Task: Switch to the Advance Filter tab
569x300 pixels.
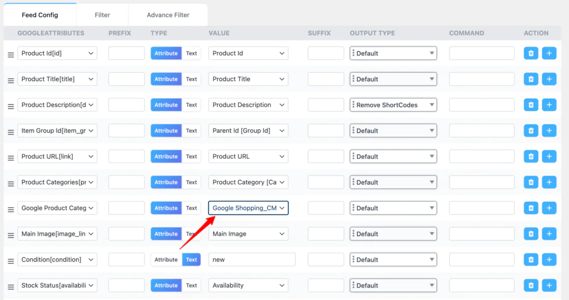Action: [168, 15]
